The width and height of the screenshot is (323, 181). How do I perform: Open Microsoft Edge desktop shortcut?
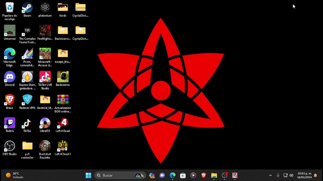pos(10,54)
